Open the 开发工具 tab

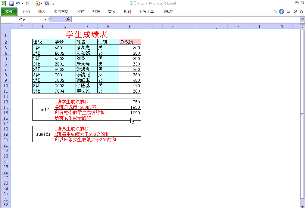click(147, 11)
